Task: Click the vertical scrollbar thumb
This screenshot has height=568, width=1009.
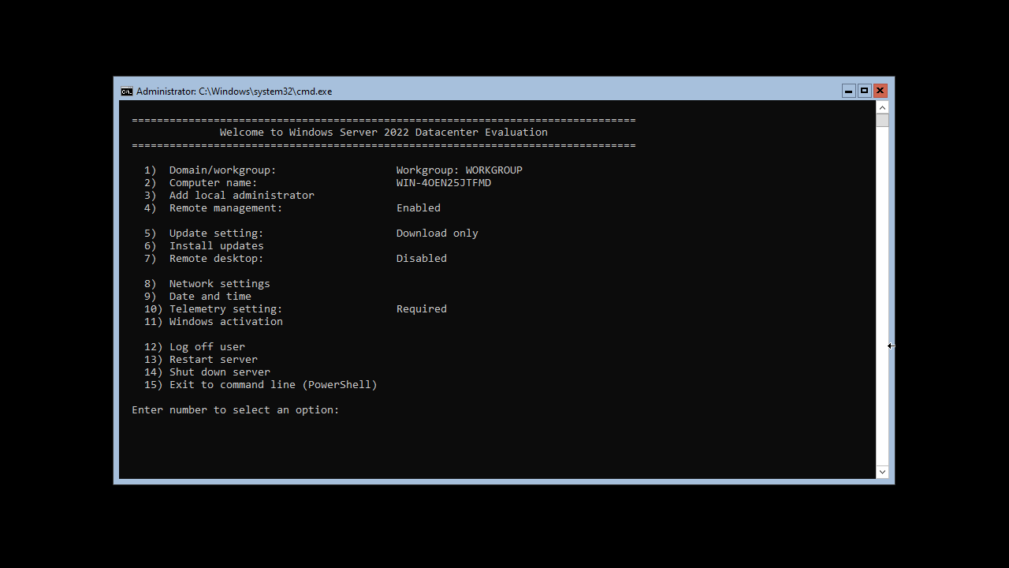Action: point(882,121)
